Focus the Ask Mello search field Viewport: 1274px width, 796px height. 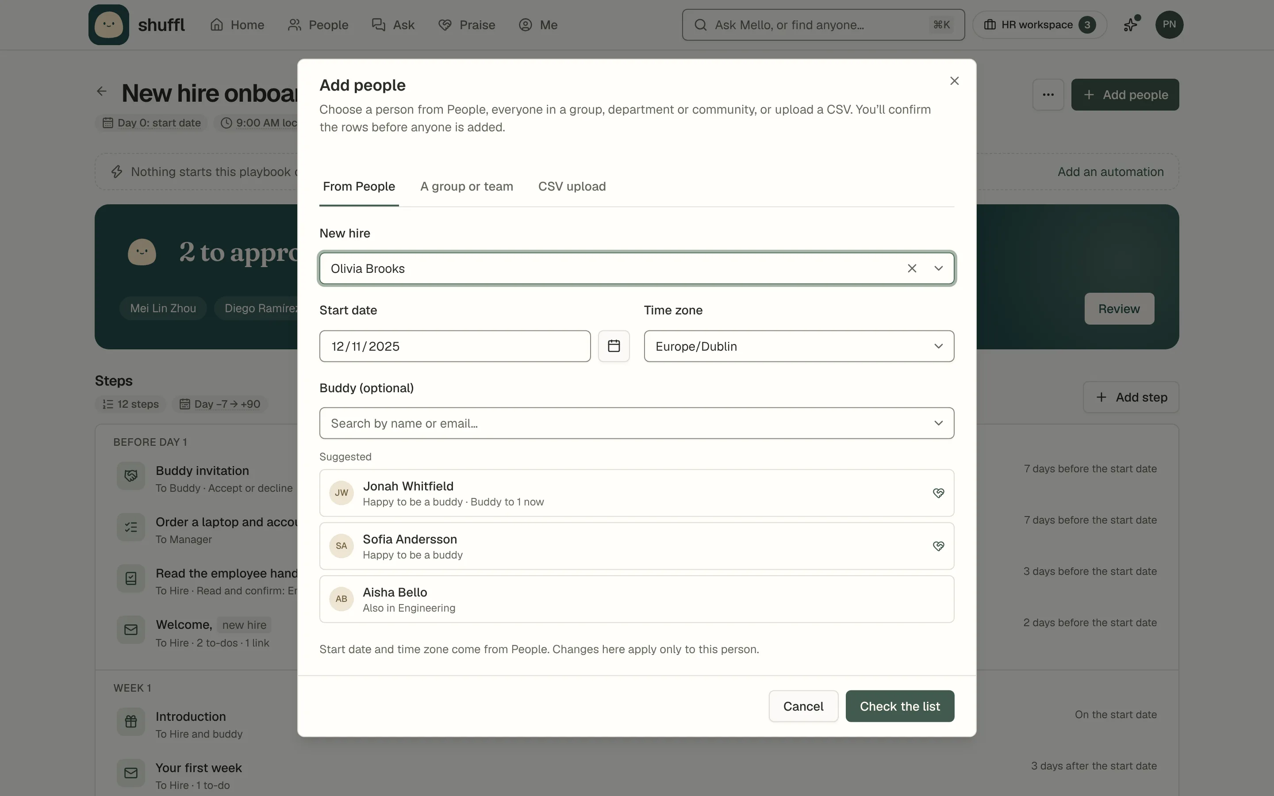coord(823,25)
